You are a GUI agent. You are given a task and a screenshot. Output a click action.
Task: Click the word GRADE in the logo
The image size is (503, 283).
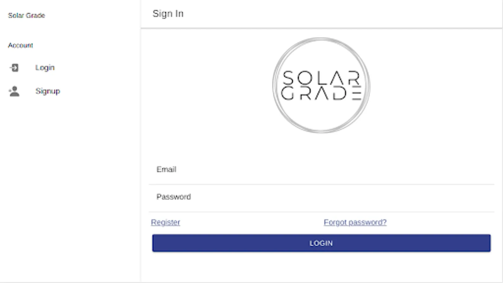point(321,94)
